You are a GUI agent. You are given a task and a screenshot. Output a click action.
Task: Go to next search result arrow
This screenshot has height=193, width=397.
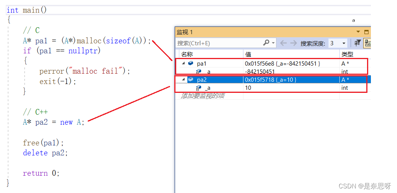[x=293, y=43]
